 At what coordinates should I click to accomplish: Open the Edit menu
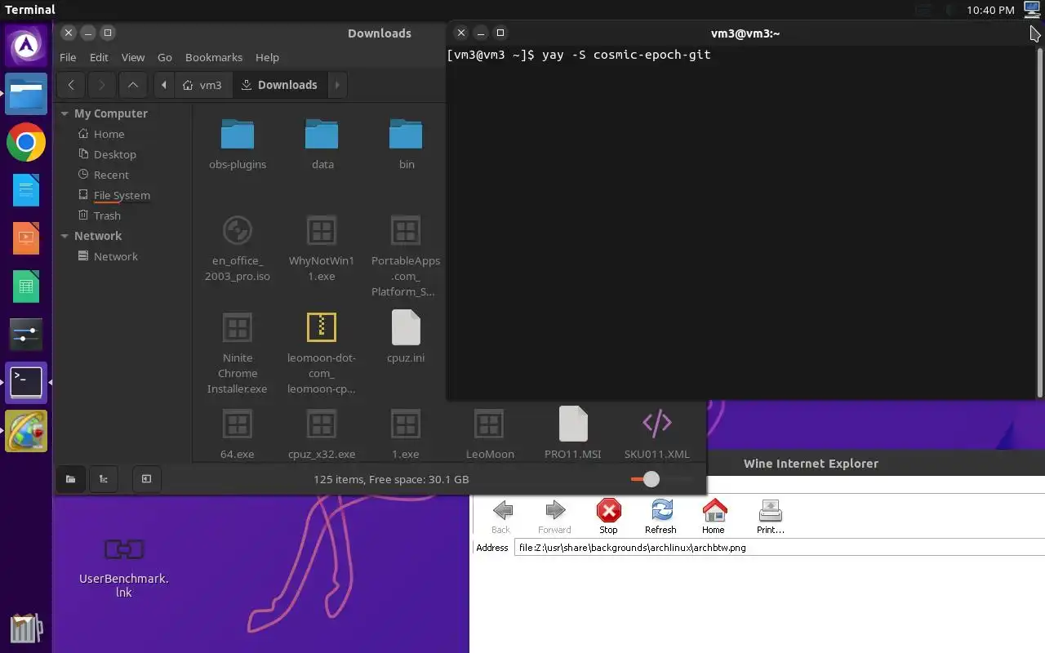tap(99, 57)
